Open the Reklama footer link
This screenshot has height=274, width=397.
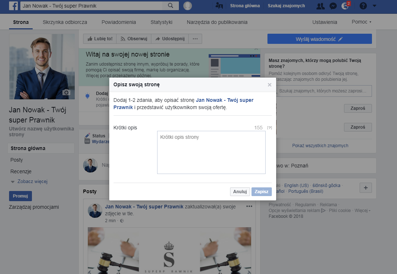(328, 205)
